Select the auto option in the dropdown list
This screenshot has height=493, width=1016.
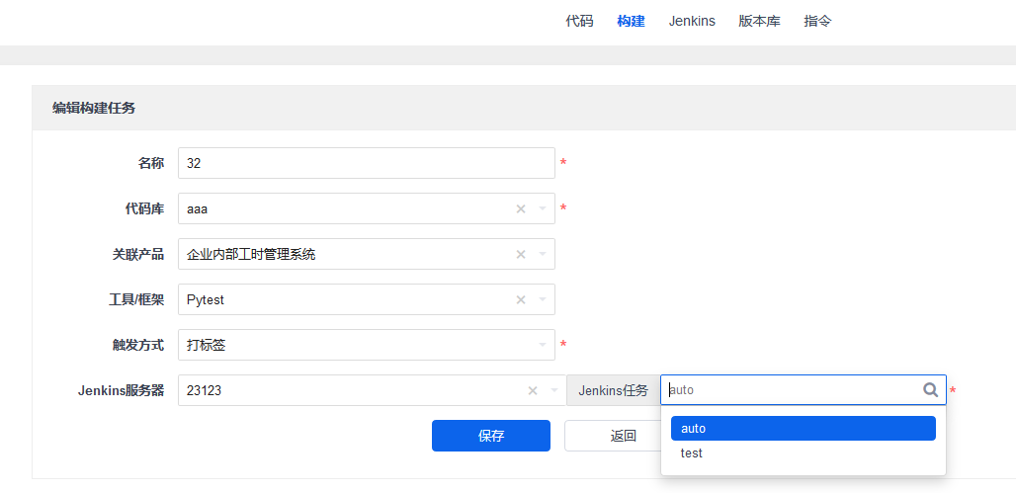[x=803, y=428]
